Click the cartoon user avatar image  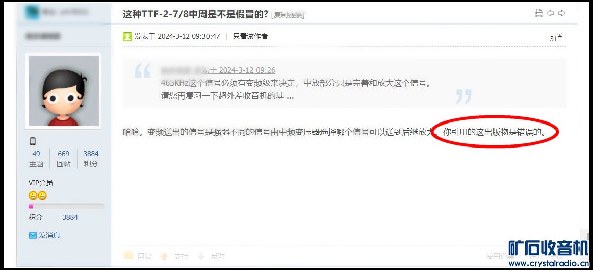tap(64, 91)
